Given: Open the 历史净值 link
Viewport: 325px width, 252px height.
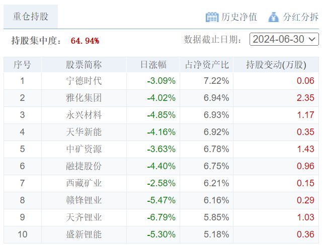Looking at the screenshot, I should 239,17.
